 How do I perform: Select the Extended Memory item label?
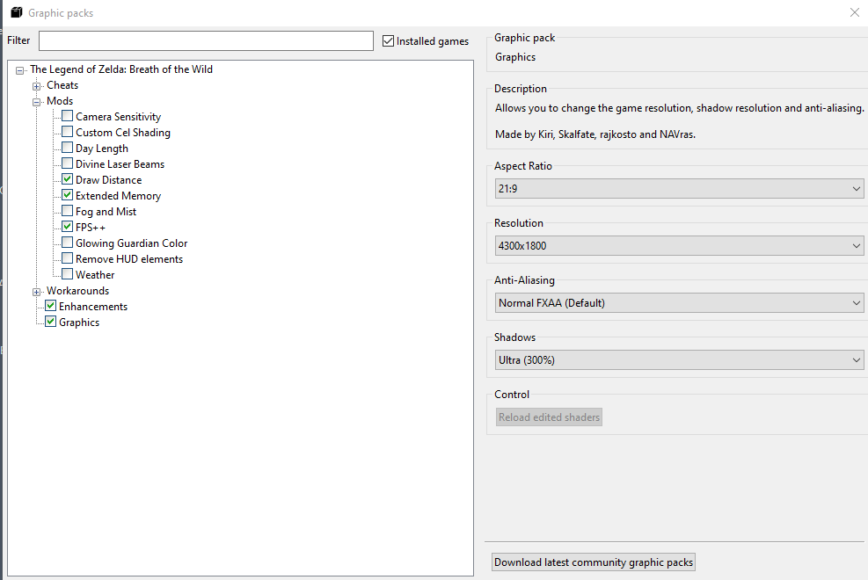pyautogui.click(x=119, y=196)
